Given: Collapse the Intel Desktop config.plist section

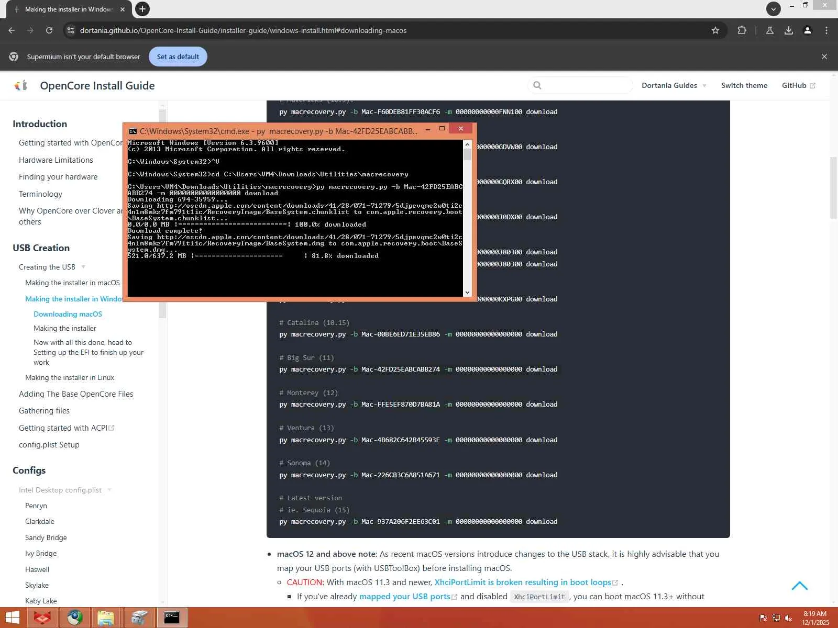Looking at the screenshot, I should (65, 490).
